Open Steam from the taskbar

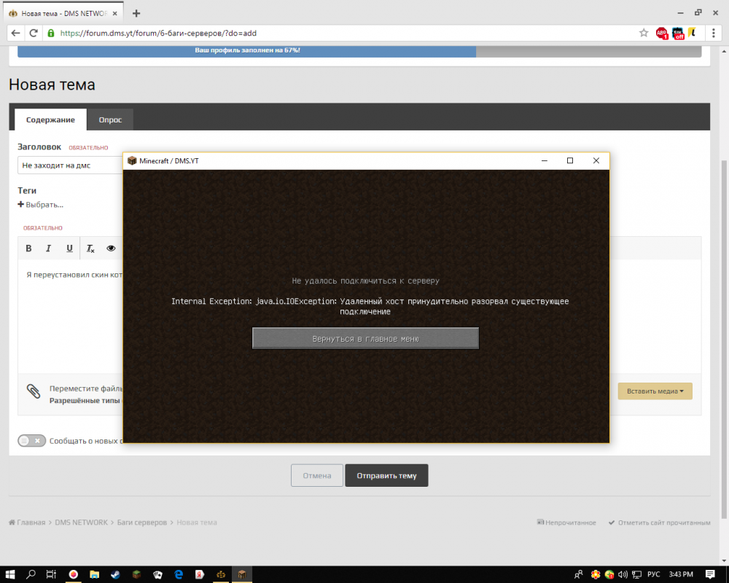[x=115, y=574]
